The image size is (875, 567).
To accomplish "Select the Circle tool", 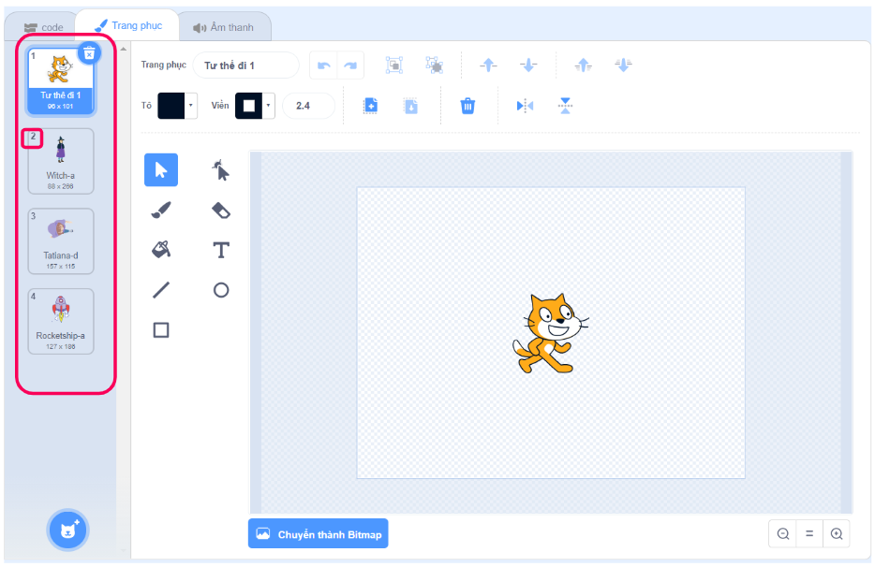I will coord(221,290).
